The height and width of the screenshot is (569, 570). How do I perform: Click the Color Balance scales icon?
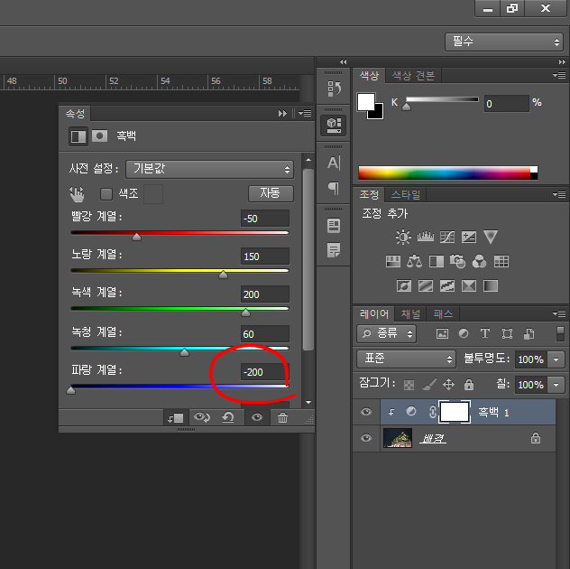414,261
